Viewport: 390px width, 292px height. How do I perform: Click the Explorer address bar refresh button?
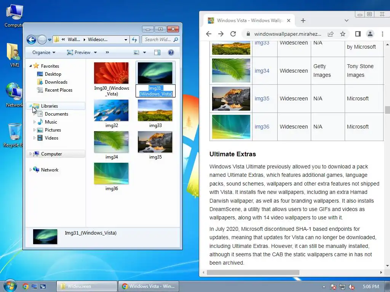pos(134,40)
